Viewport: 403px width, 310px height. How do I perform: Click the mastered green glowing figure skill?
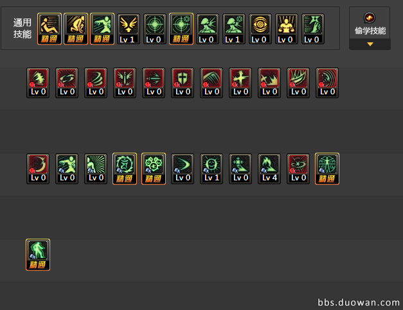pos(38,255)
